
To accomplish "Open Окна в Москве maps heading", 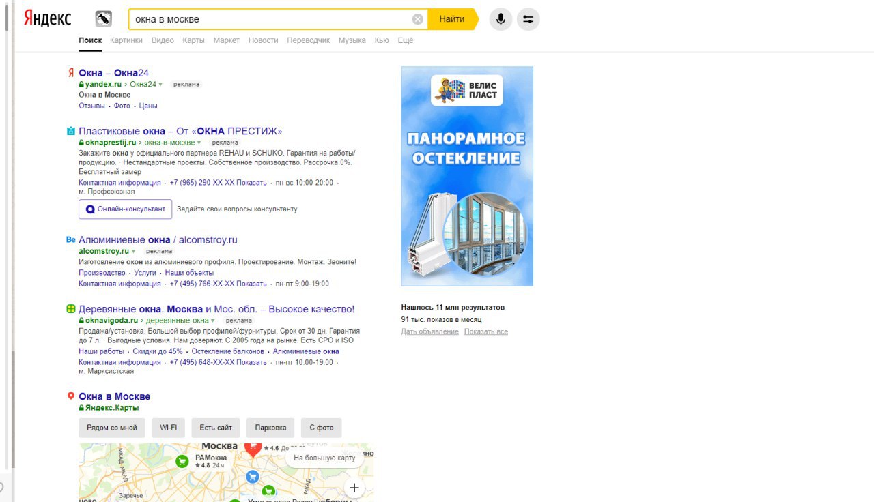I will (115, 396).
